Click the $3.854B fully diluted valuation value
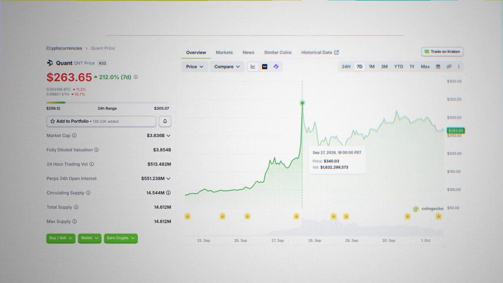The height and width of the screenshot is (283, 503). point(162,150)
